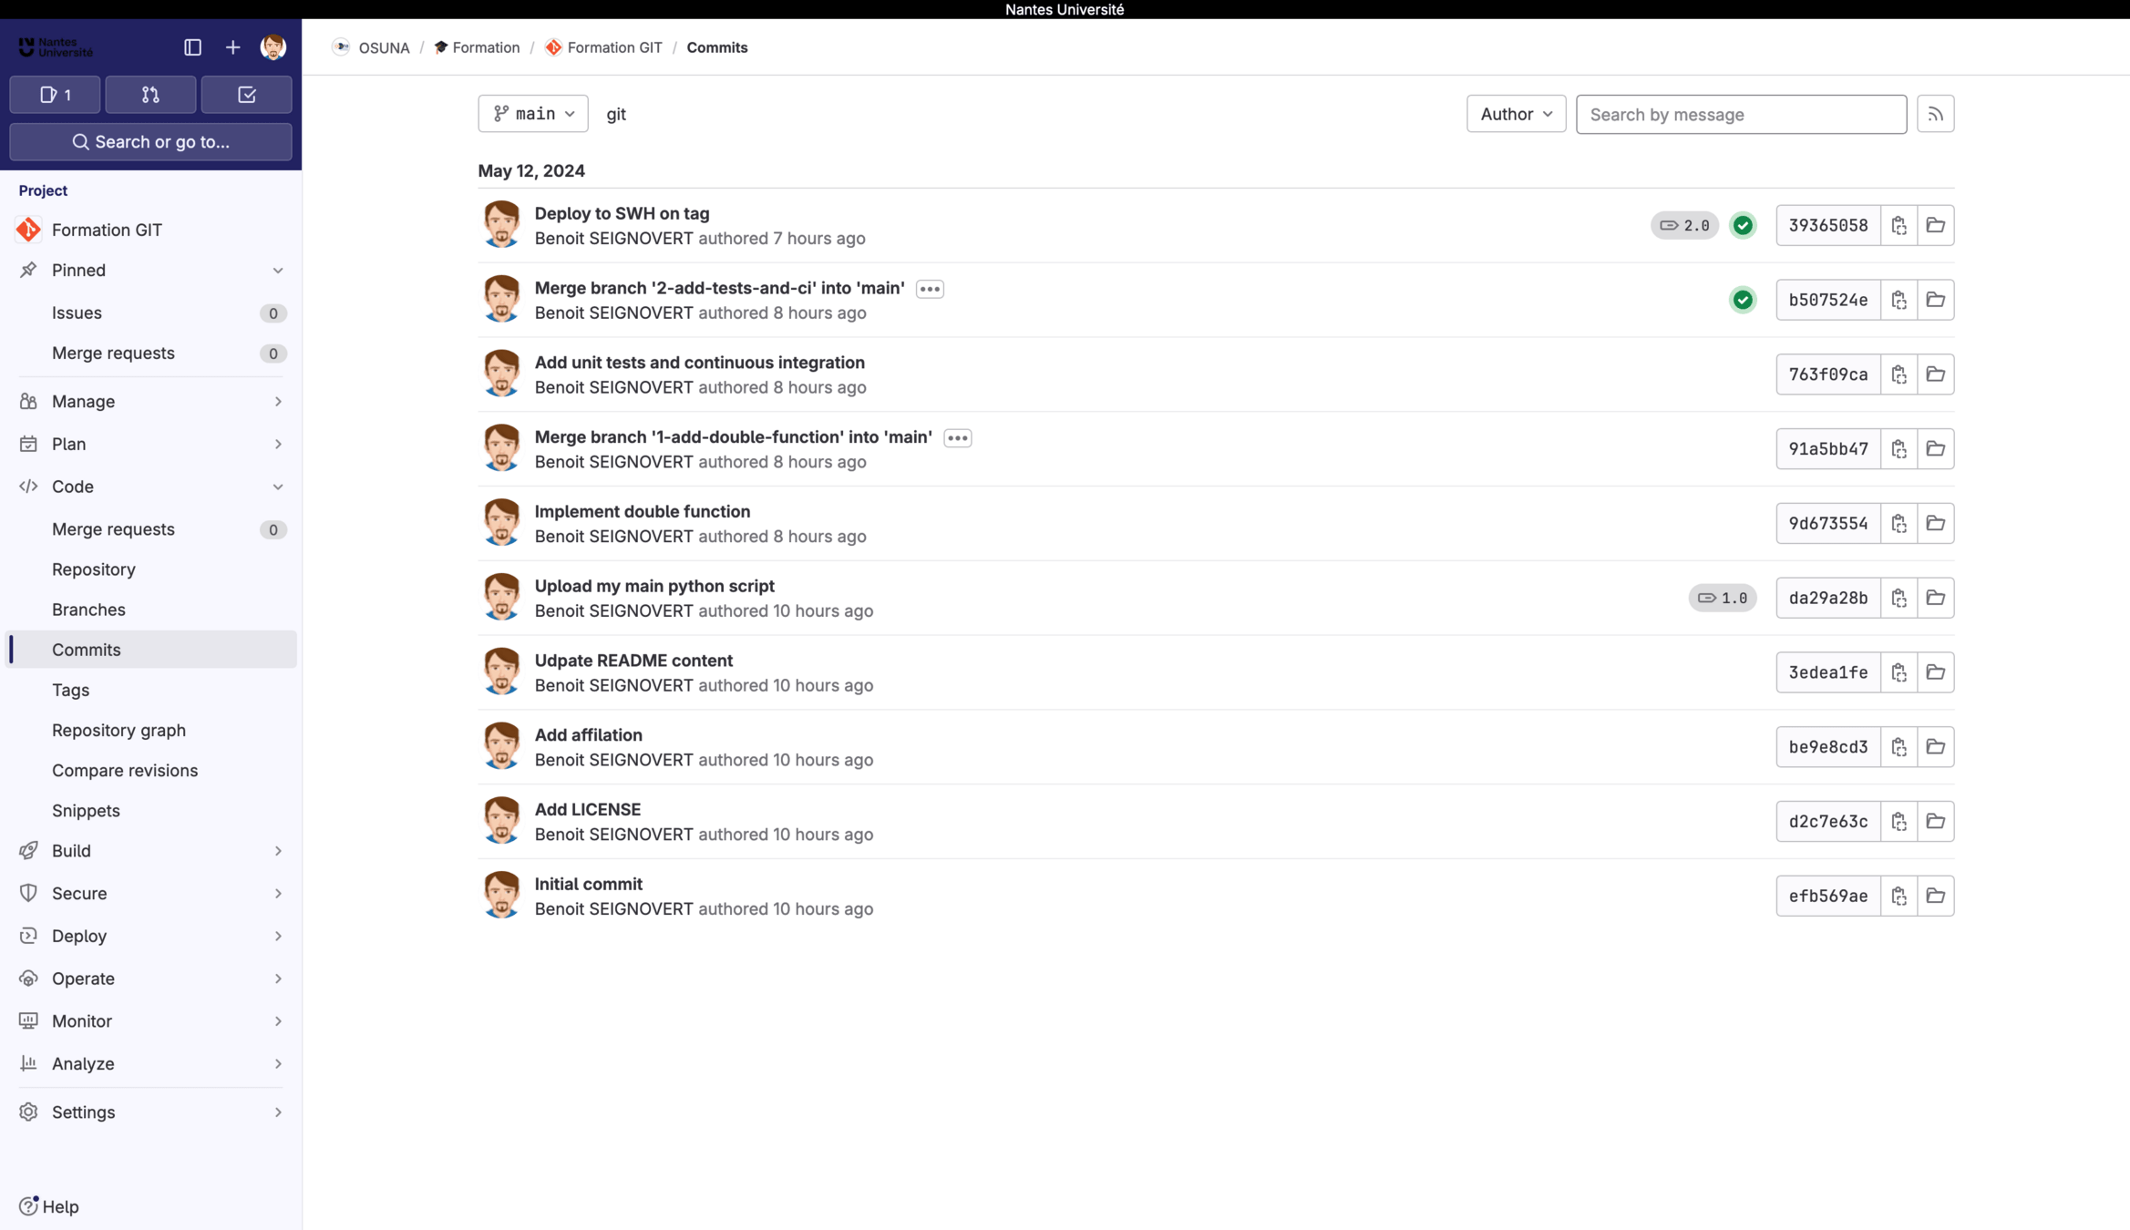Go to Repository graph page
The image size is (2130, 1230).
[x=118, y=730]
